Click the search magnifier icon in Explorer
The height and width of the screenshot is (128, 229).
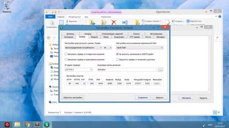coord(217,38)
